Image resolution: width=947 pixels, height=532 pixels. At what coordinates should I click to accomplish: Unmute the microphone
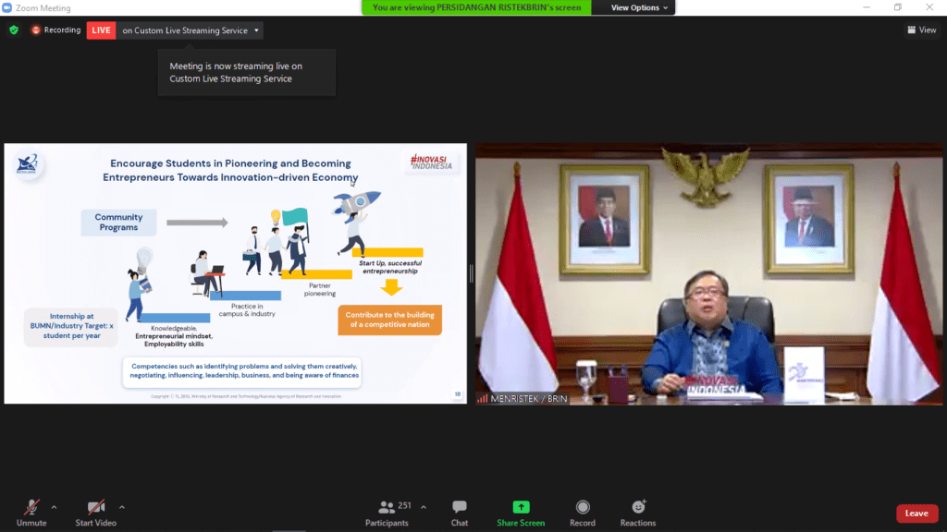click(31, 513)
